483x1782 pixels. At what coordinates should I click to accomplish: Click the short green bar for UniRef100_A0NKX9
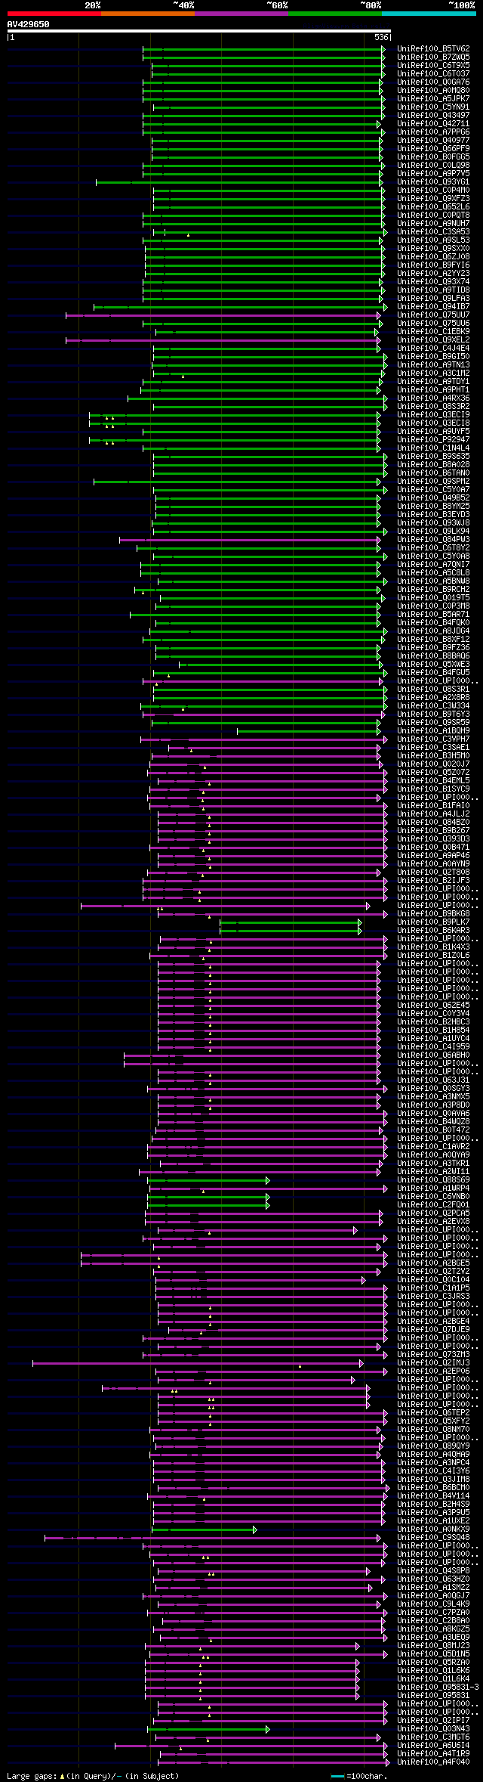tap(205, 1529)
